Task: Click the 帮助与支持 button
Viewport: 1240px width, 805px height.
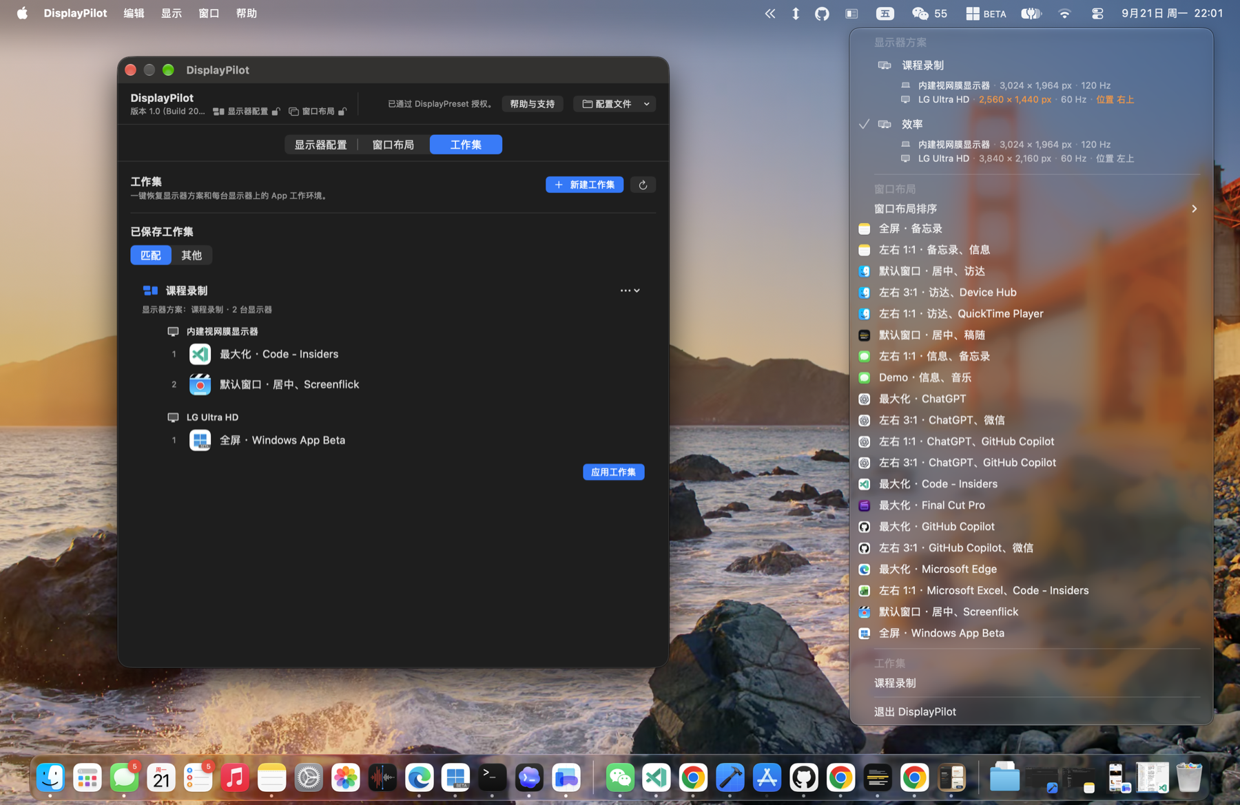Action: [x=533, y=104]
